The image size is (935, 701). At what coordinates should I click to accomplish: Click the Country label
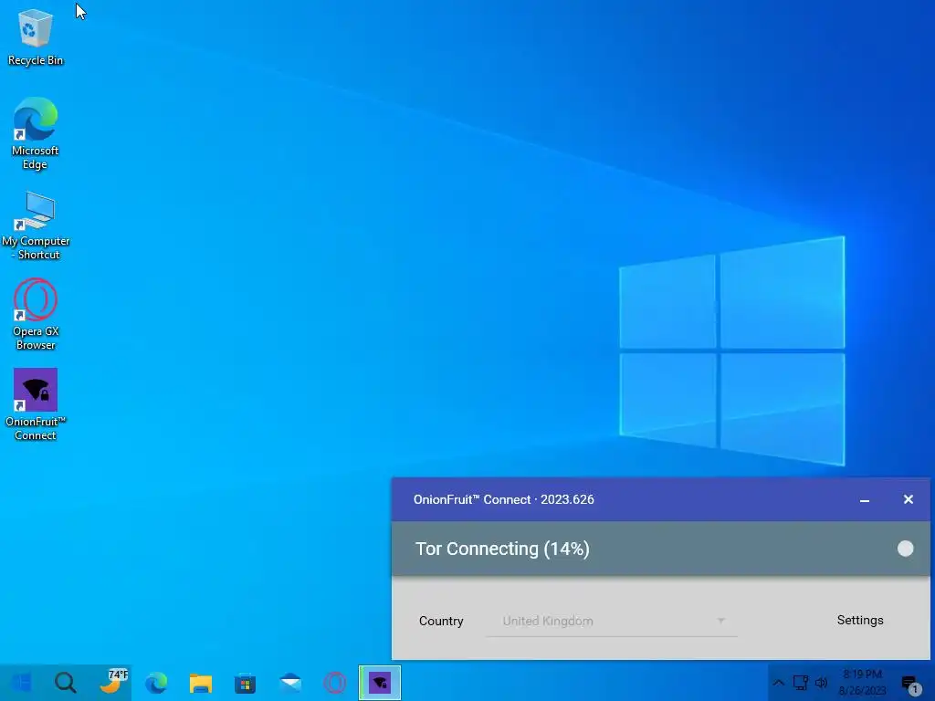(x=441, y=621)
